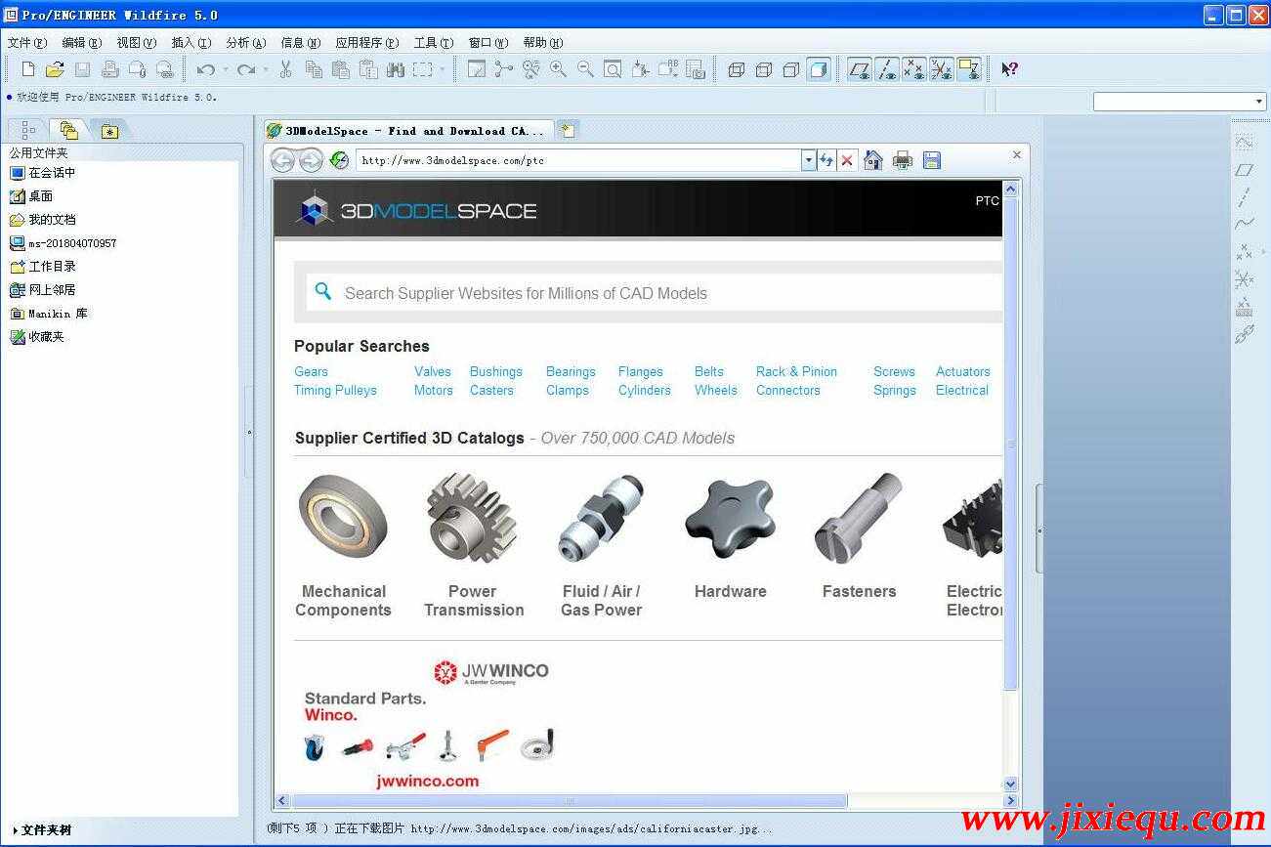Viewport: 1271px width, 847px height.
Task: Add a new browser tab
Action: point(568,130)
